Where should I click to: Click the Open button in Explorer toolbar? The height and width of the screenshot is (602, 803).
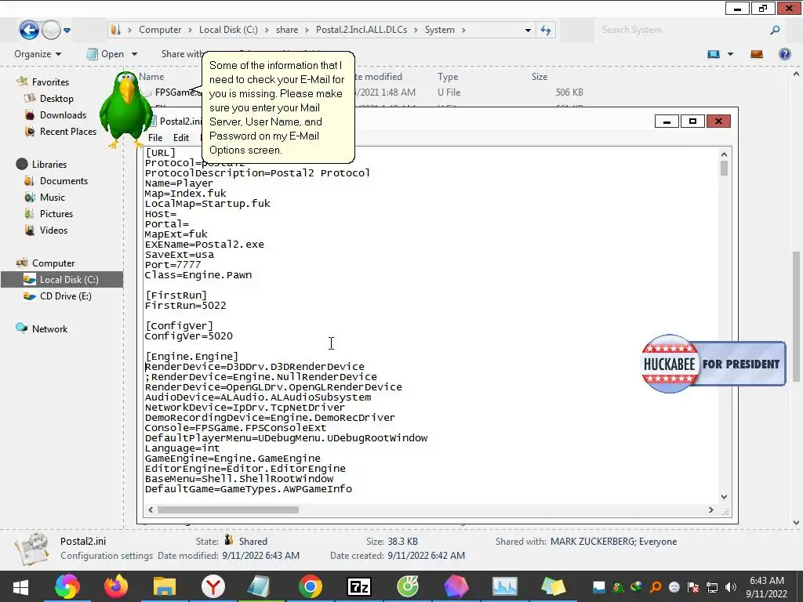coord(106,54)
